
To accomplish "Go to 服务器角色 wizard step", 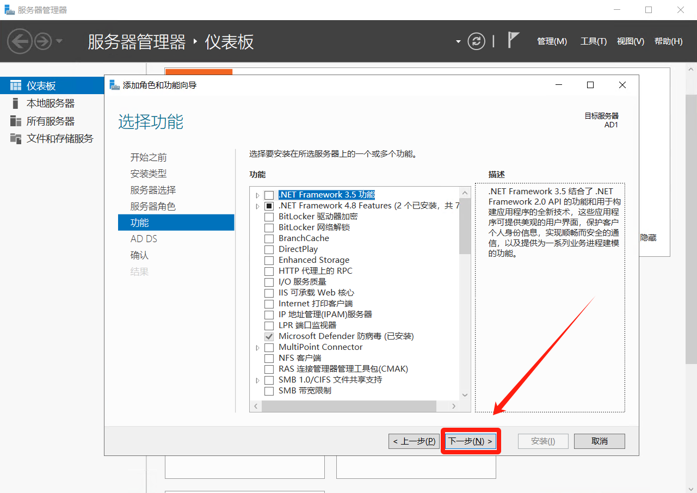I will click(153, 206).
